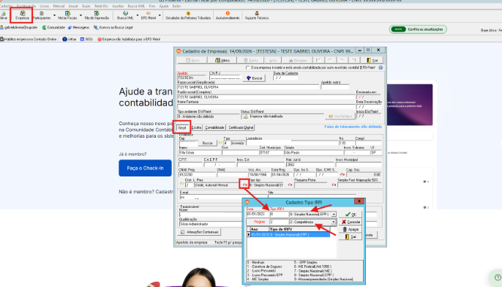Open EFD Reinf toolbar icon
Image resolution: width=502 pixels, height=287 pixels.
pos(149,15)
